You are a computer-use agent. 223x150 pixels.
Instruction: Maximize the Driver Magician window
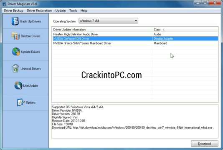tap(205, 3)
